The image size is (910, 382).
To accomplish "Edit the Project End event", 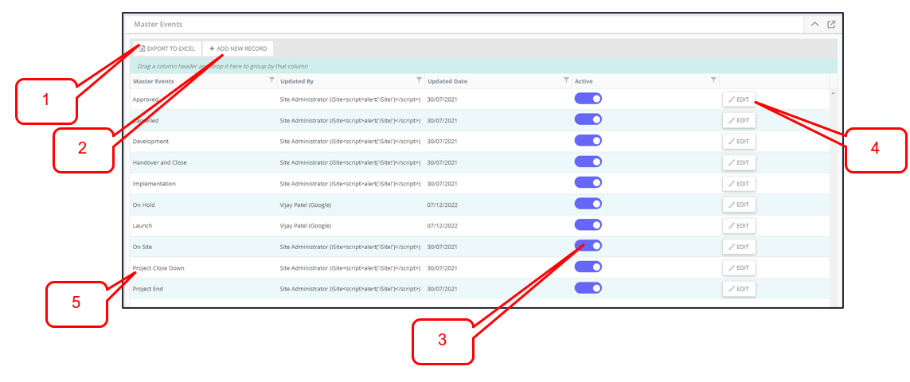I will (x=739, y=289).
